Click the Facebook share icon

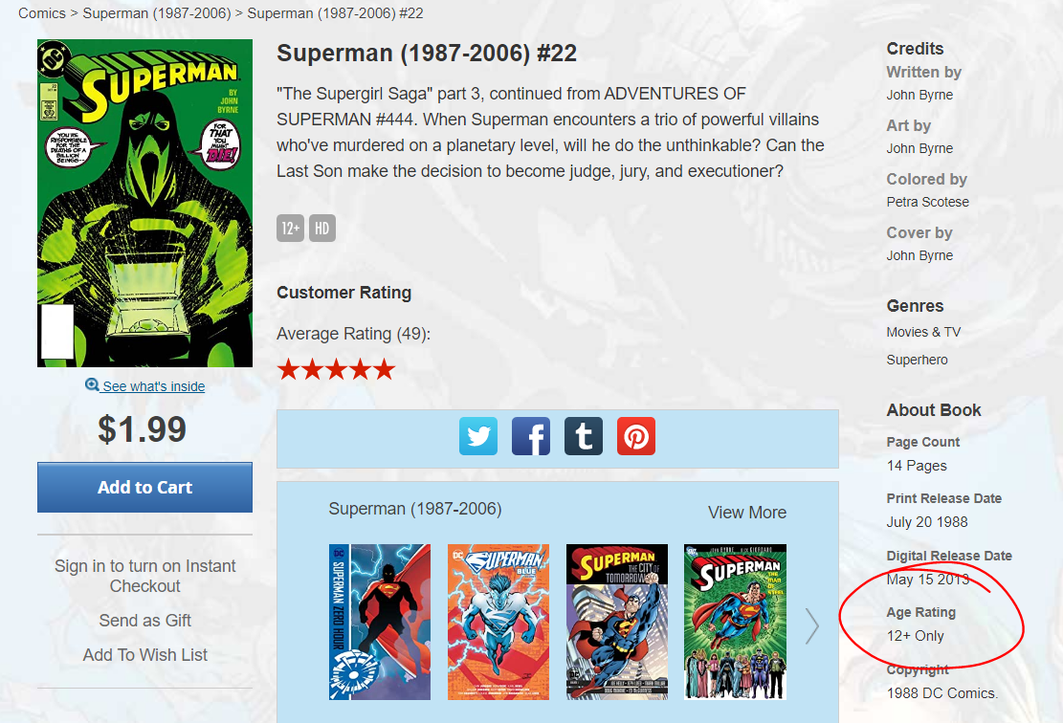[531, 436]
